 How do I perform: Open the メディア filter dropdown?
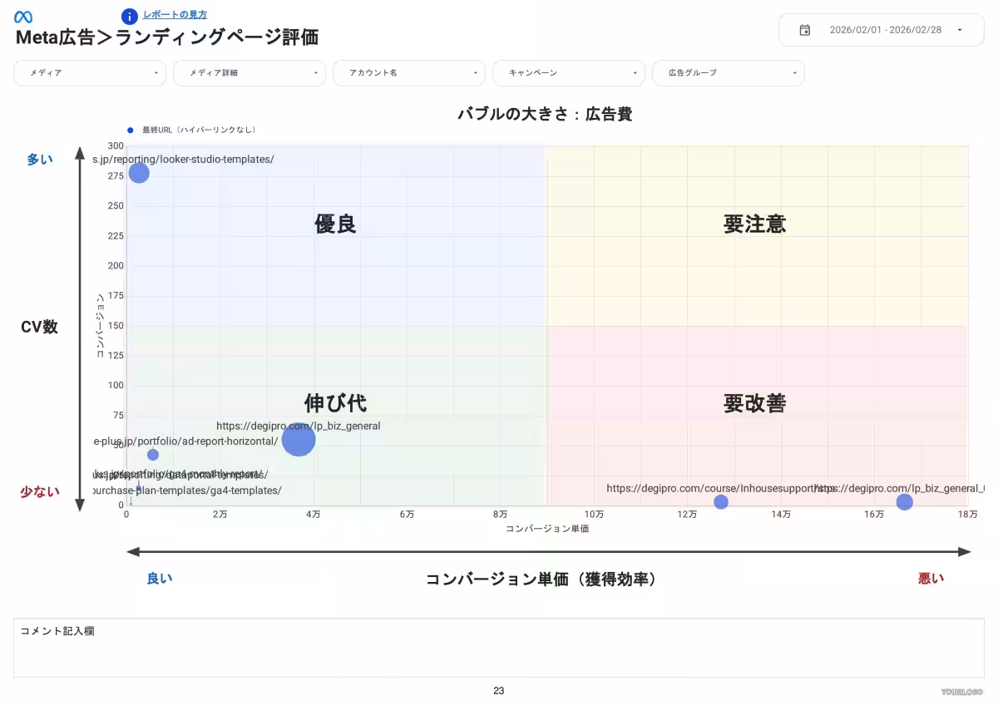(89, 73)
